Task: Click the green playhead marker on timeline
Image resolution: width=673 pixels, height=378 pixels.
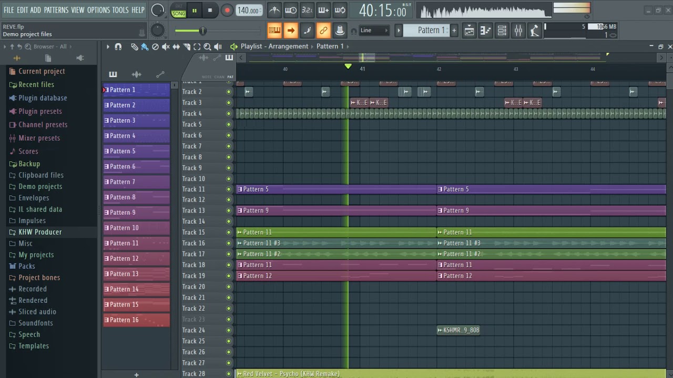Action: pyautogui.click(x=348, y=66)
